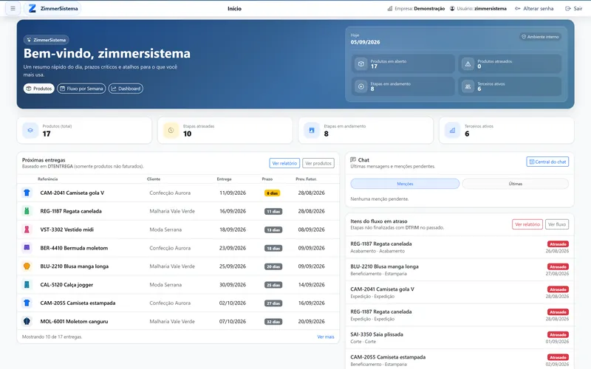Select the BER-4410 Bermuda moletom row

pos(178,248)
